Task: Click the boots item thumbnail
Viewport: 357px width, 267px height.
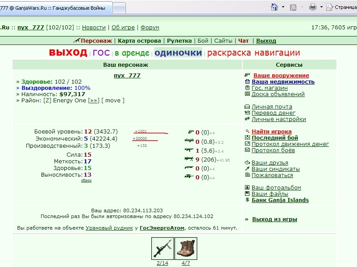Action: pyautogui.click(x=186, y=248)
